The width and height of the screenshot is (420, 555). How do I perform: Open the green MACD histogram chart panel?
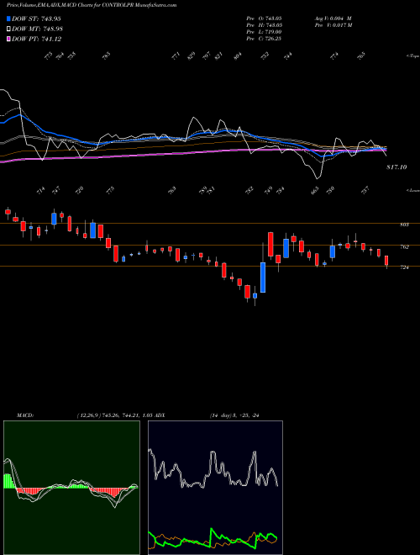click(x=71, y=488)
